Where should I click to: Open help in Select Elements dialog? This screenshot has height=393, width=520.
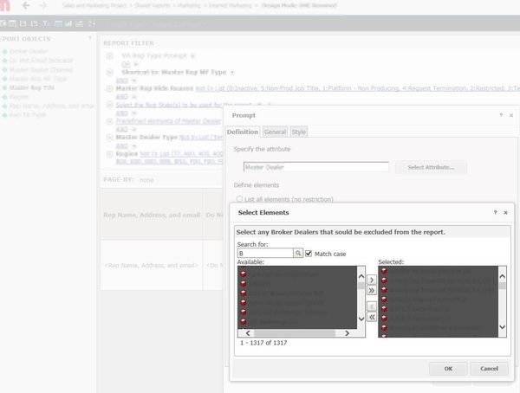pyautogui.click(x=495, y=212)
